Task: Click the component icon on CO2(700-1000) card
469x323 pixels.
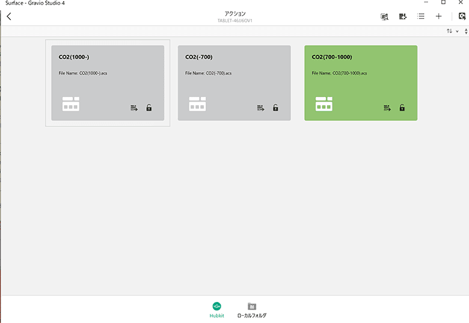Action: coord(324,104)
